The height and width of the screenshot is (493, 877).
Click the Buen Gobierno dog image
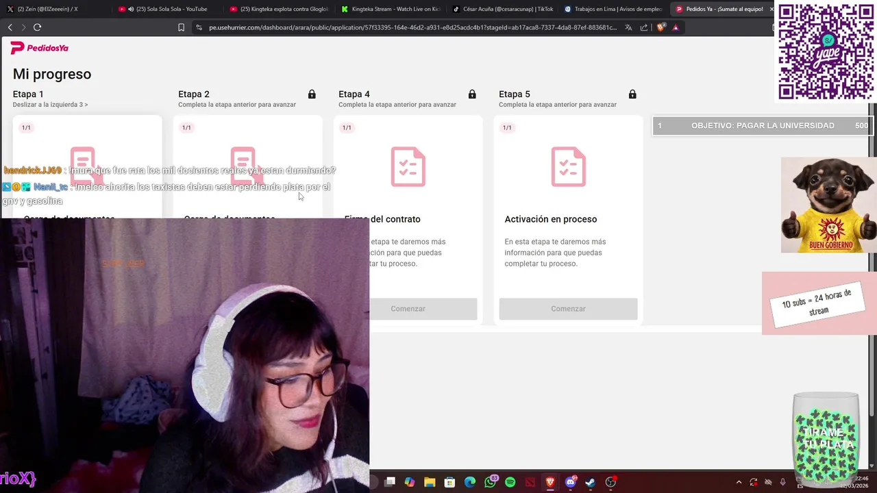pos(829,205)
